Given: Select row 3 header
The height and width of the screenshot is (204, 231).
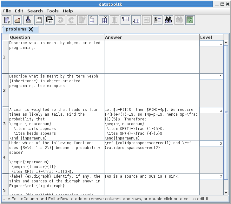Looking at the screenshot, I should (4, 124).
